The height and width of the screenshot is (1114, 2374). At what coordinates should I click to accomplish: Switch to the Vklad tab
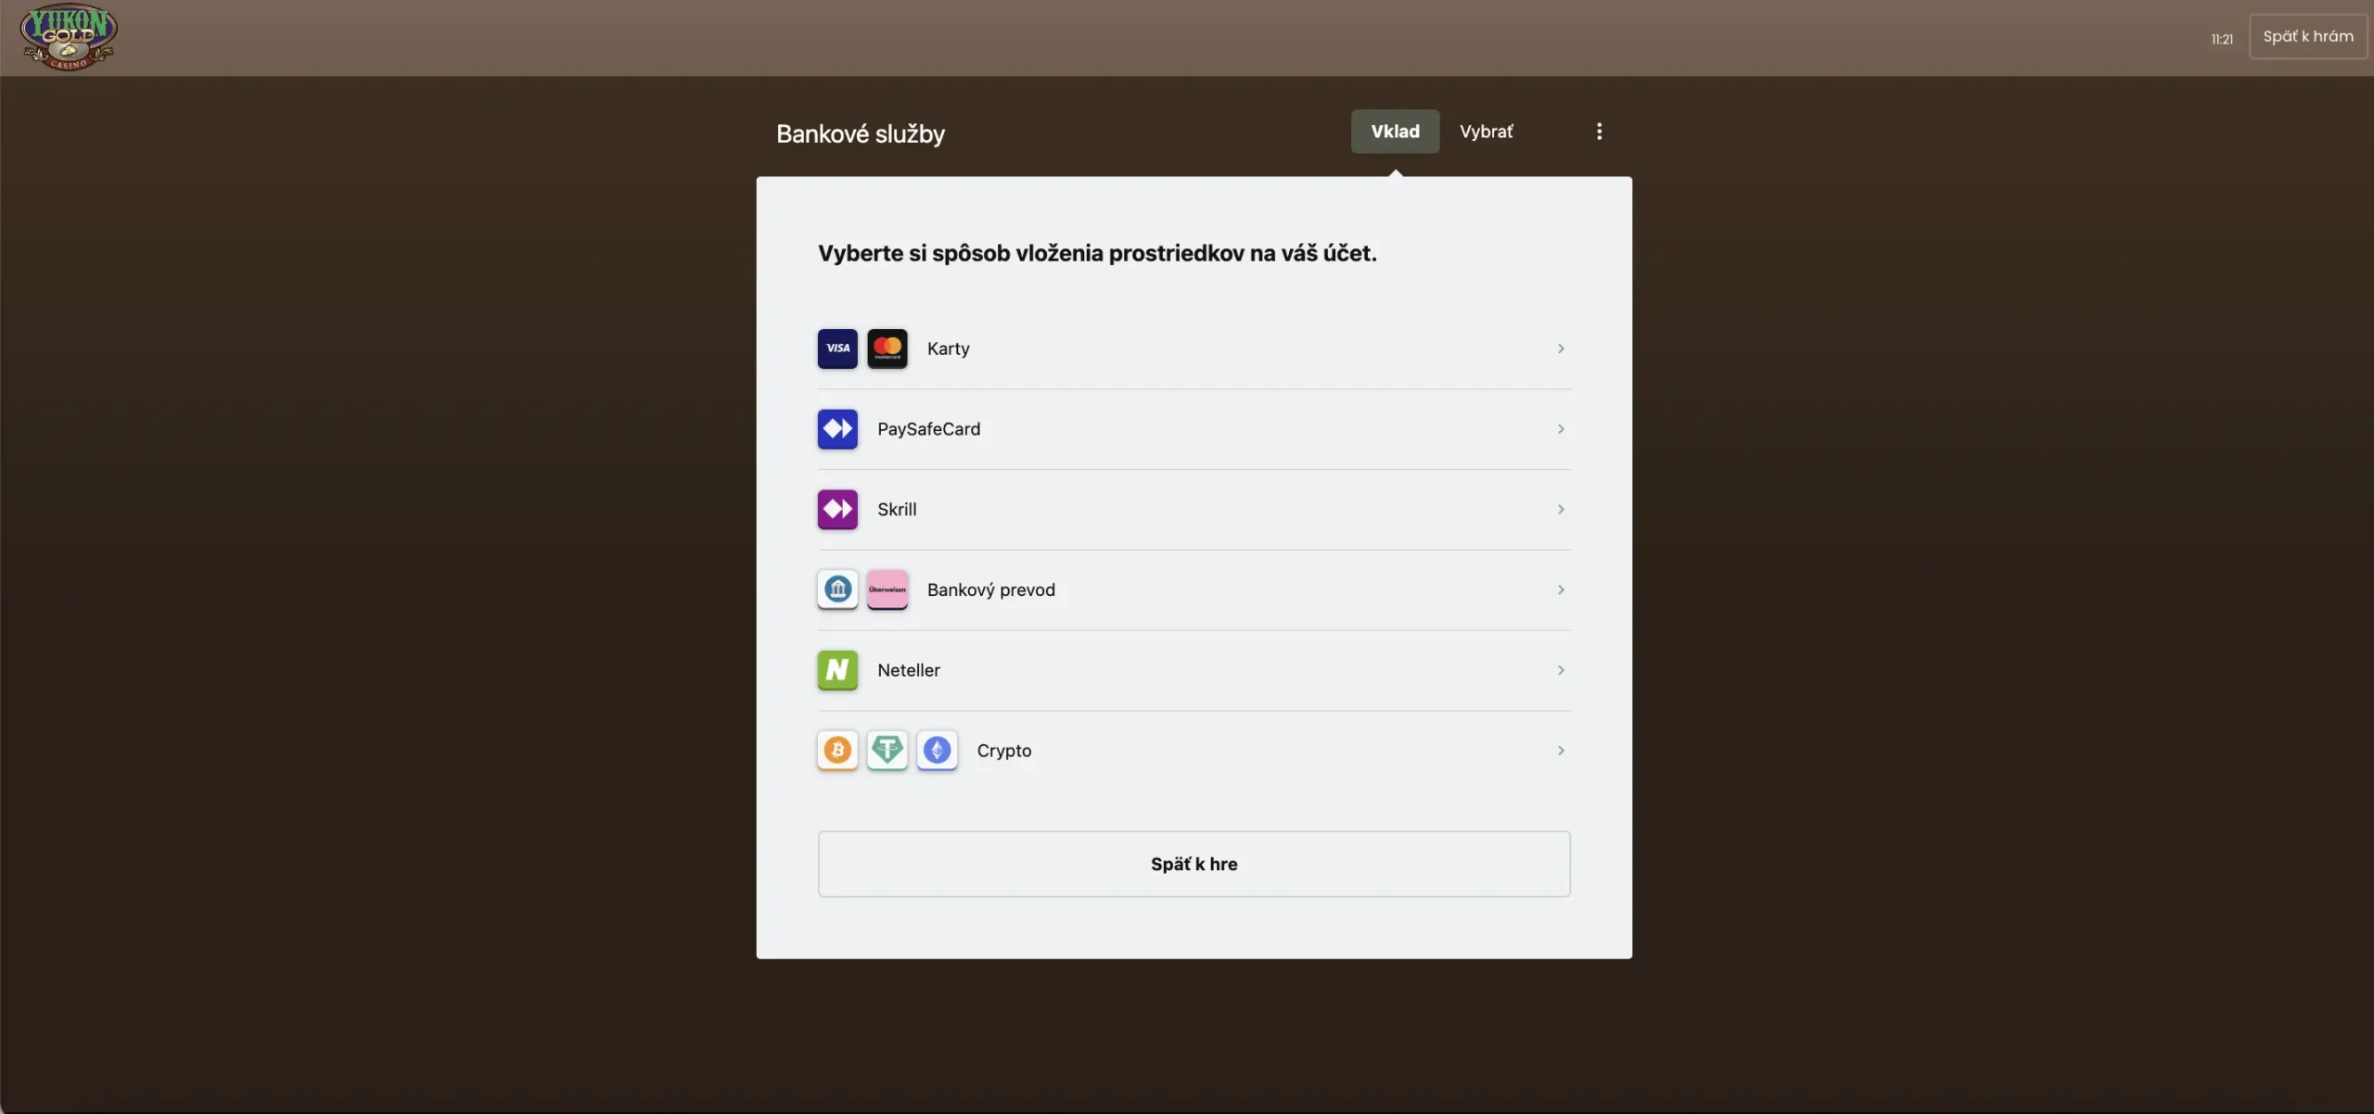tap(1395, 132)
